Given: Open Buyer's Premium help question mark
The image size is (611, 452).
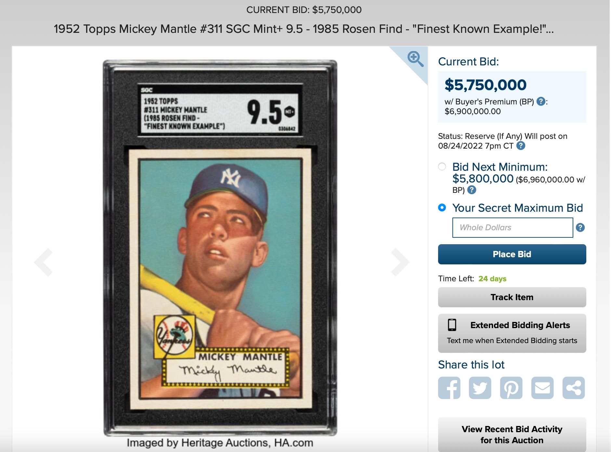Looking at the screenshot, I should click(x=541, y=101).
